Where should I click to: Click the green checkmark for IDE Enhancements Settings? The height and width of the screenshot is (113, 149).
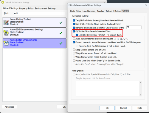click(x=61, y=33)
